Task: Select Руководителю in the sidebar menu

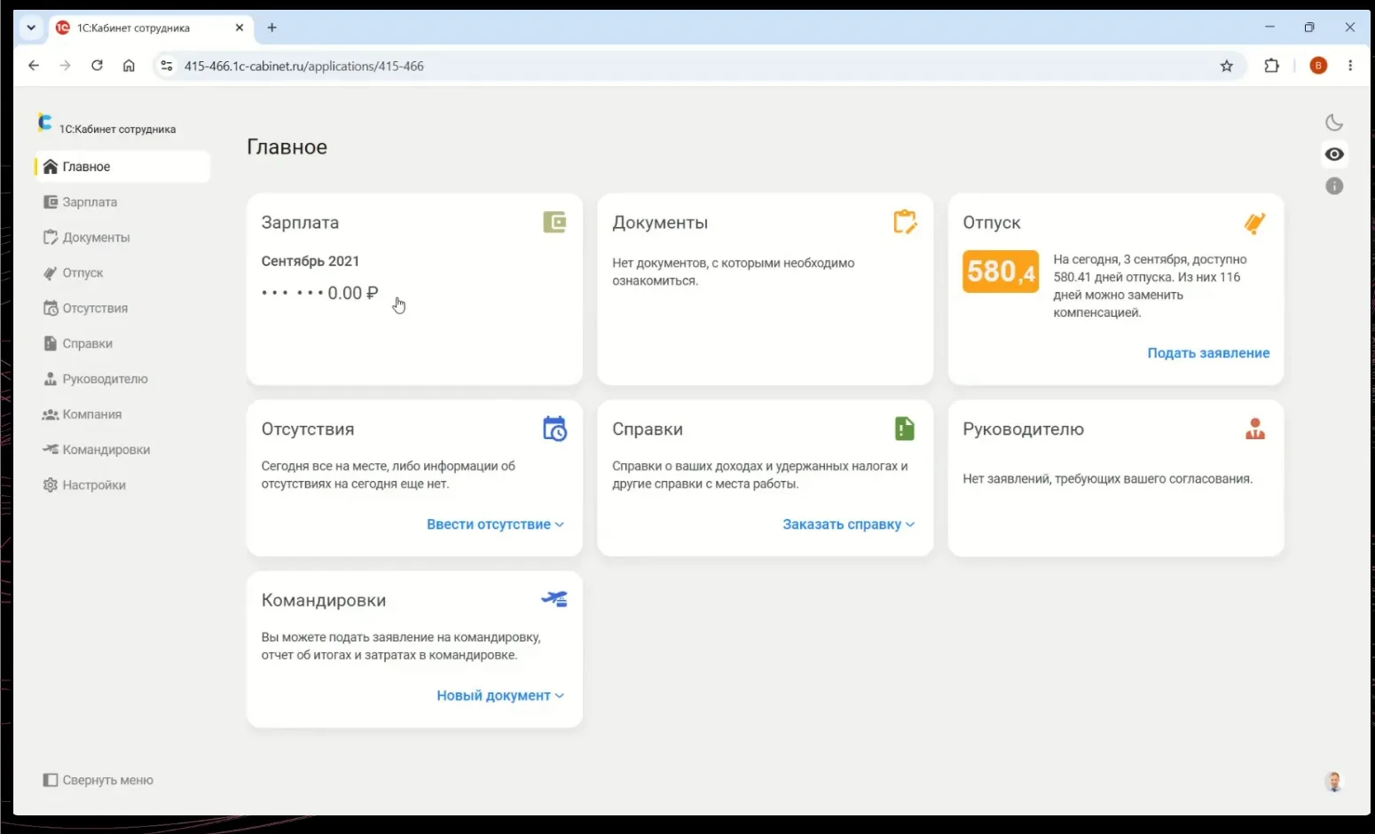Action: (122, 379)
